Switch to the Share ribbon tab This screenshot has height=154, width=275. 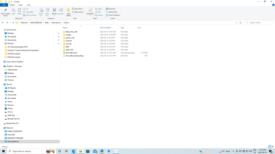[x=20, y=5]
